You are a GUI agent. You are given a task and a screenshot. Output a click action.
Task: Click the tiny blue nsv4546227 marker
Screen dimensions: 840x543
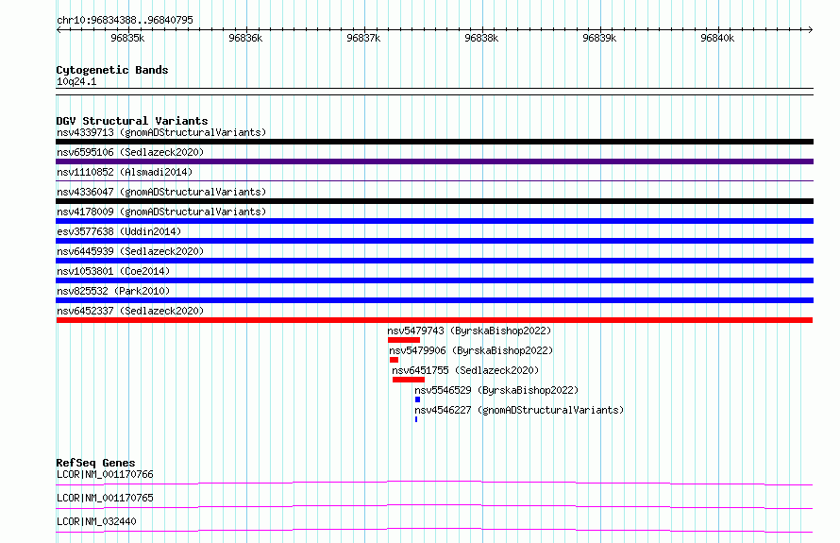[x=416, y=419]
